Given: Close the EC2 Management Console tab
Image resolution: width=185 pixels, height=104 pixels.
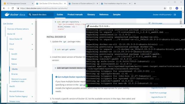Looking at the screenshot, I should pyautogui.click(x=33, y=3).
